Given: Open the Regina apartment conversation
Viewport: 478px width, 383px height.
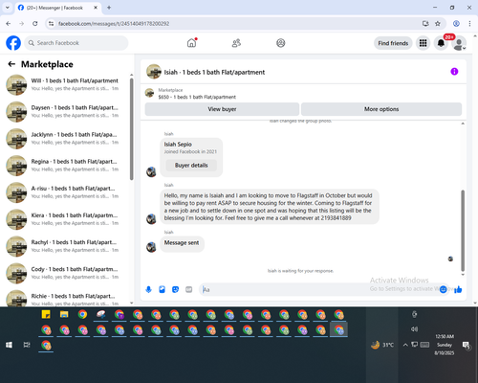Looking at the screenshot, I should (65, 166).
